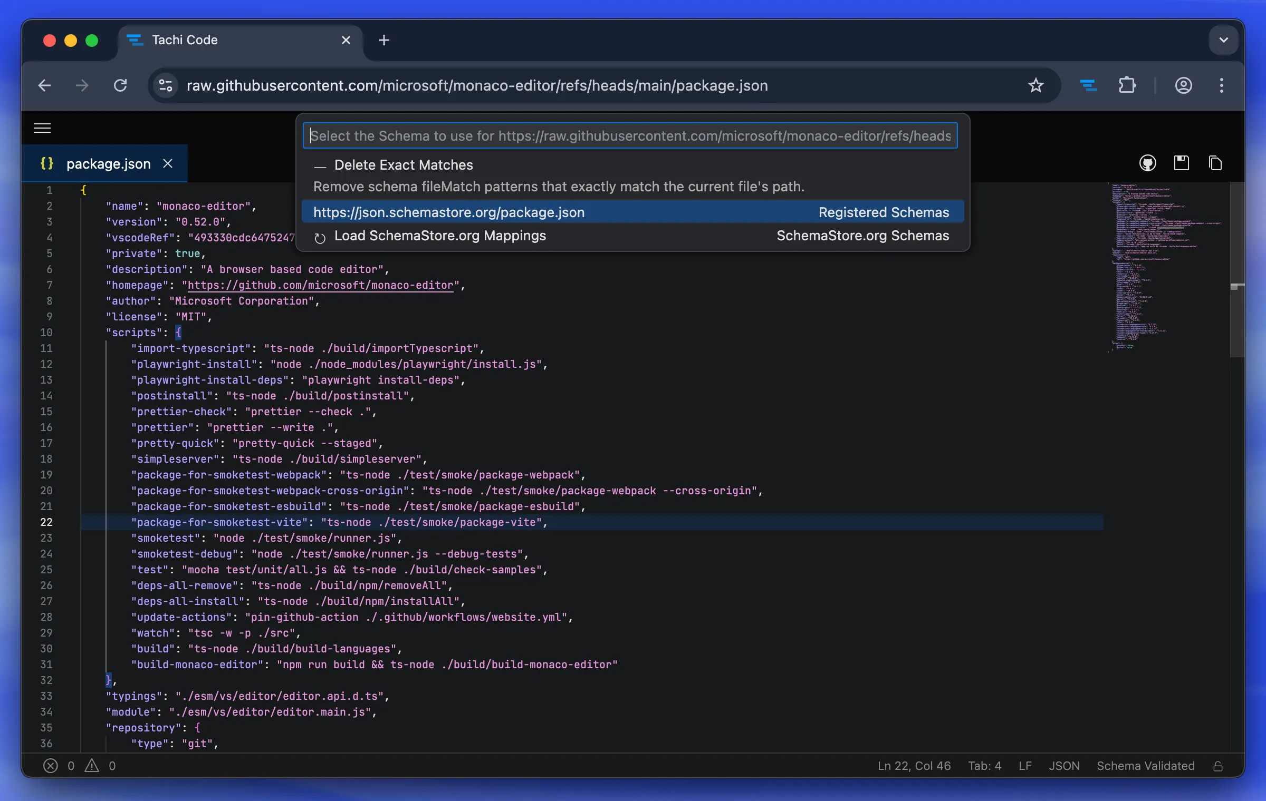Click the save file icon
The width and height of the screenshot is (1266, 801).
point(1181,163)
